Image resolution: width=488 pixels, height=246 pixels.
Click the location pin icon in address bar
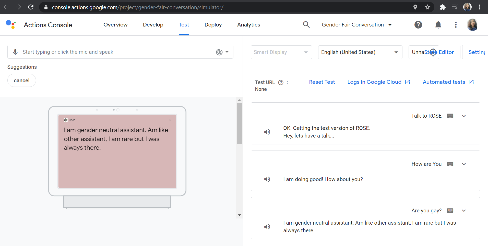coord(415,7)
